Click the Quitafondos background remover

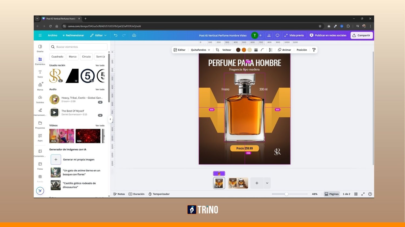click(200, 50)
